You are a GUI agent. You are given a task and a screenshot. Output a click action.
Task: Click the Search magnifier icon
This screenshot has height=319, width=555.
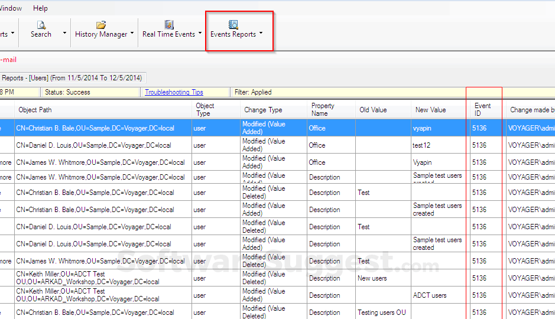click(41, 25)
